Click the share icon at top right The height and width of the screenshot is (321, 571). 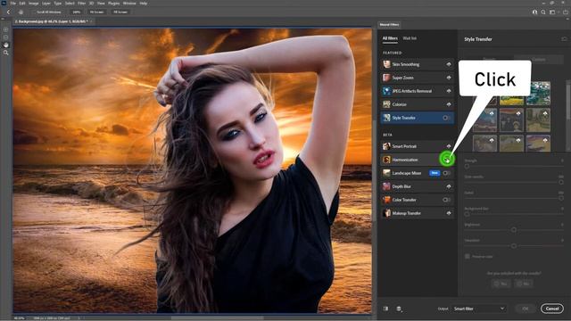pos(565,12)
